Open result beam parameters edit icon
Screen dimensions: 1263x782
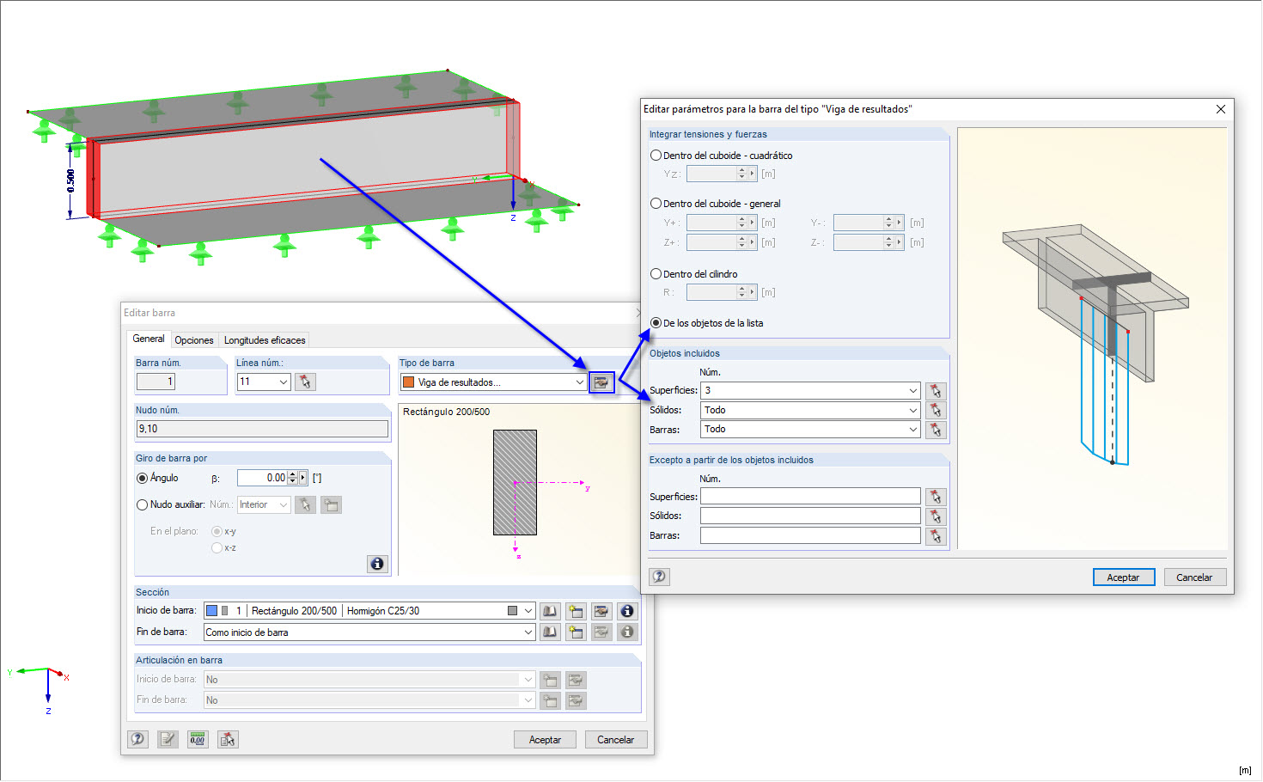tap(601, 382)
